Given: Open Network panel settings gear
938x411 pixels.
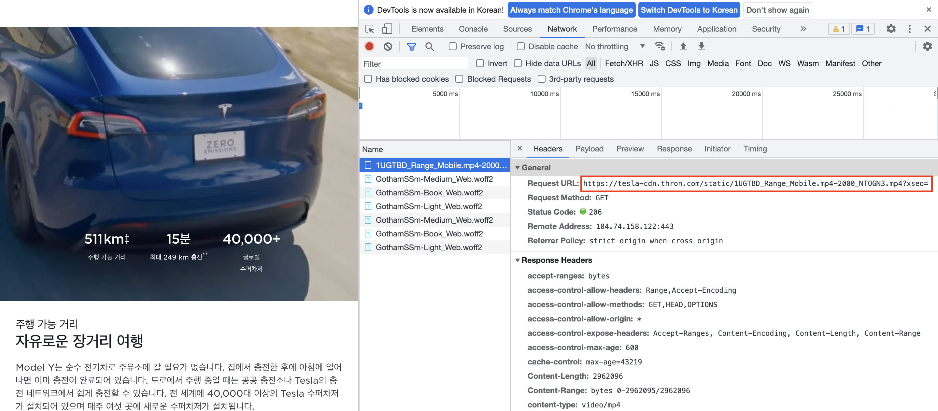Looking at the screenshot, I should point(927,46).
